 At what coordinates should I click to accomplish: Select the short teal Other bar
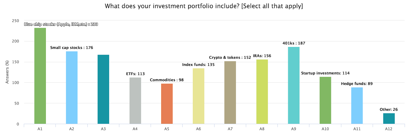click(x=389, y=119)
